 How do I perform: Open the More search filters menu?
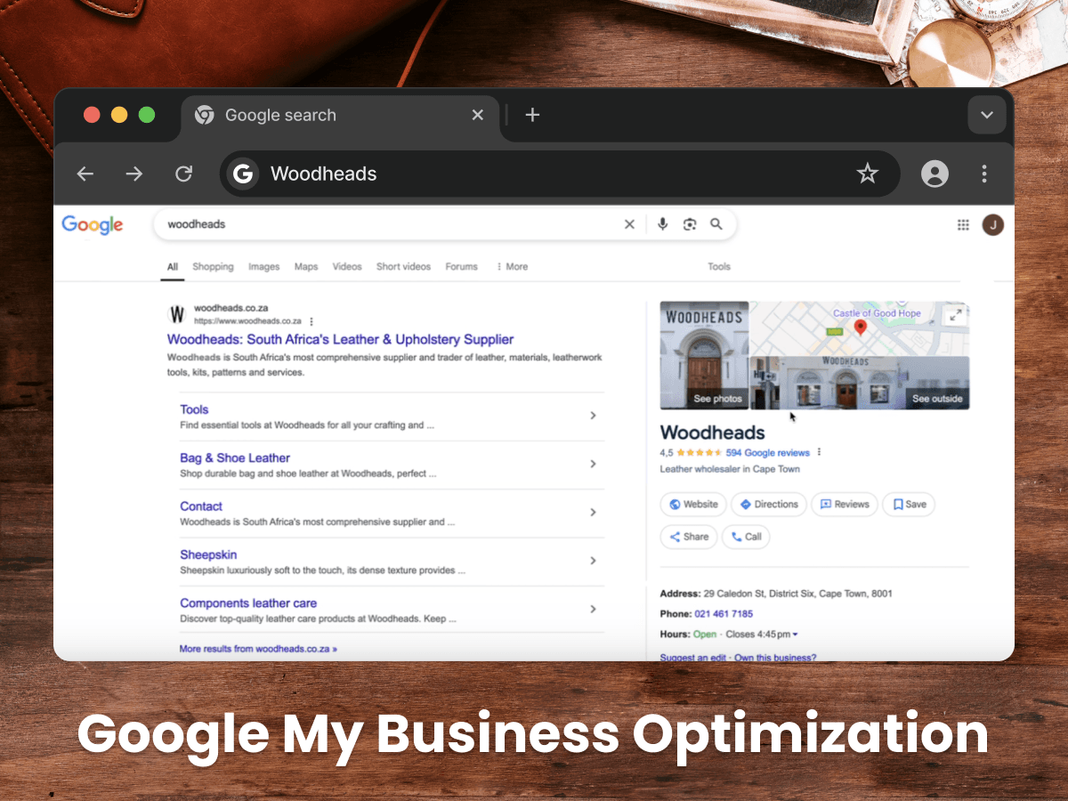click(x=513, y=266)
